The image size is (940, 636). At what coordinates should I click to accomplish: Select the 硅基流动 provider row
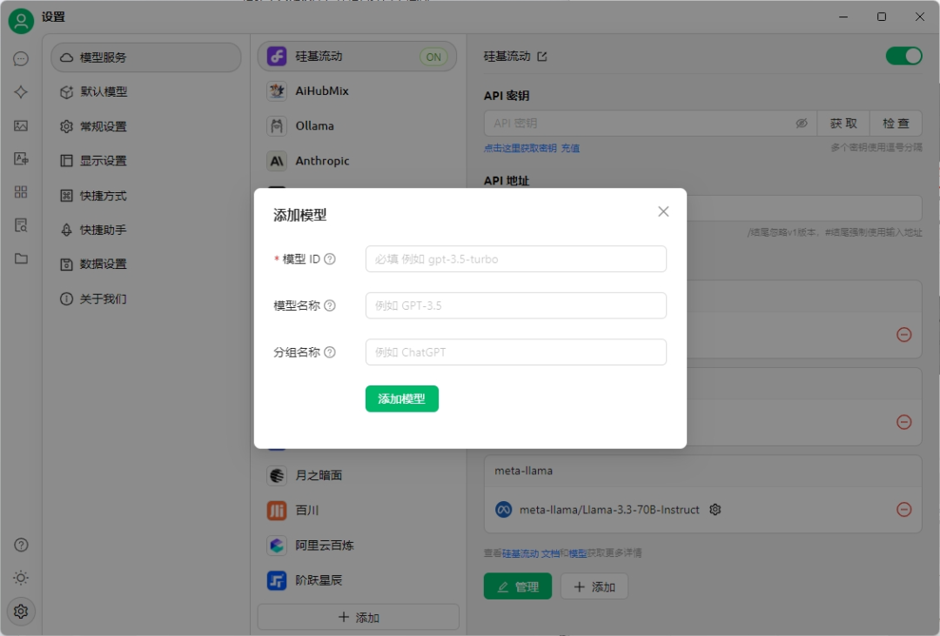pyautogui.click(x=358, y=57)
